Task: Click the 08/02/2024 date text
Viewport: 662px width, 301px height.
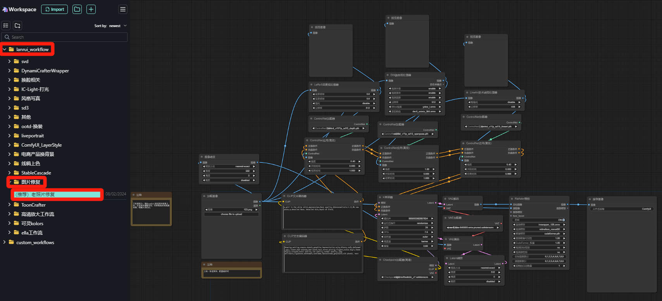Action: pos(116,194)
